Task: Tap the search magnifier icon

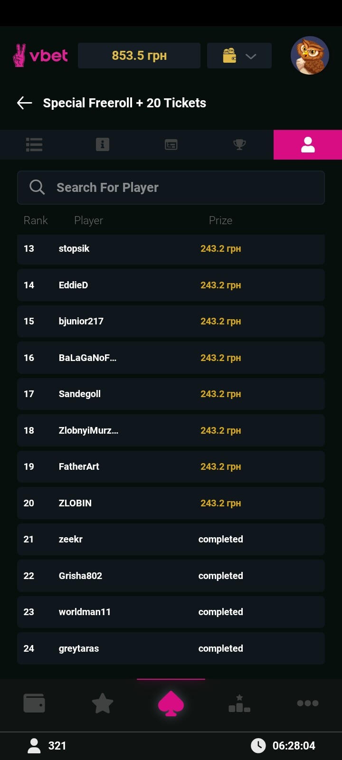Action: pos(37,188)
